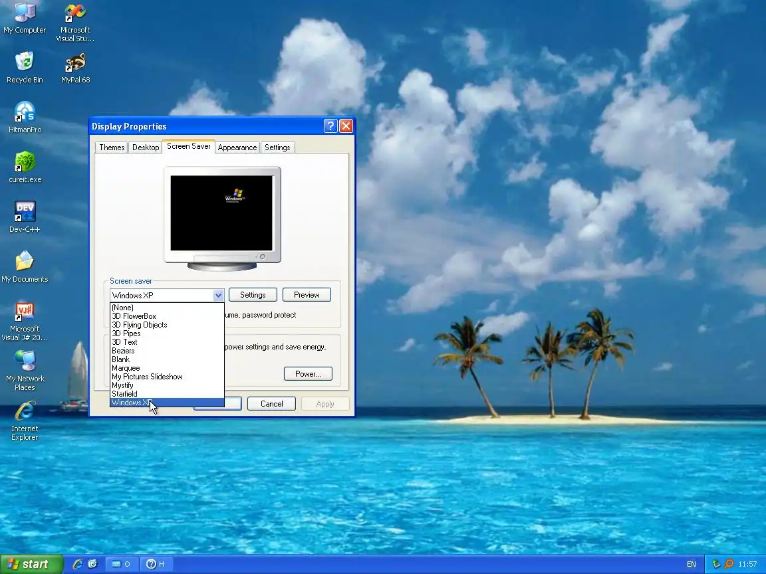Click the 11:57 system clock
766x574 pixels.
[x=747, y=564]
